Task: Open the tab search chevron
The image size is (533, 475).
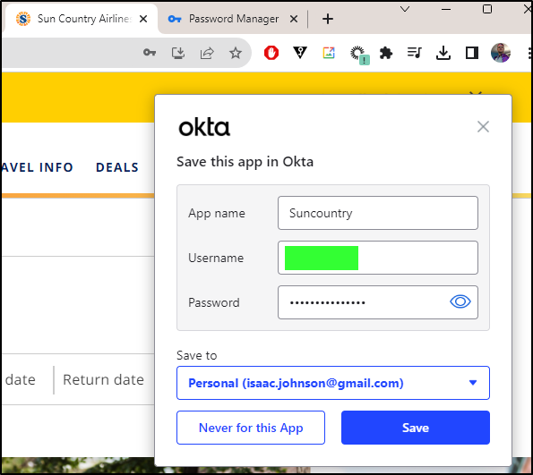Action: pyautogui.click(x=405, y=9)
